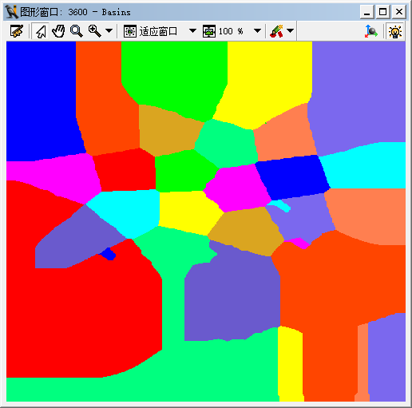This screenshot has width=412, height=408.
Task: Activate the select arrow pointer tool
Action: (40, 31)
